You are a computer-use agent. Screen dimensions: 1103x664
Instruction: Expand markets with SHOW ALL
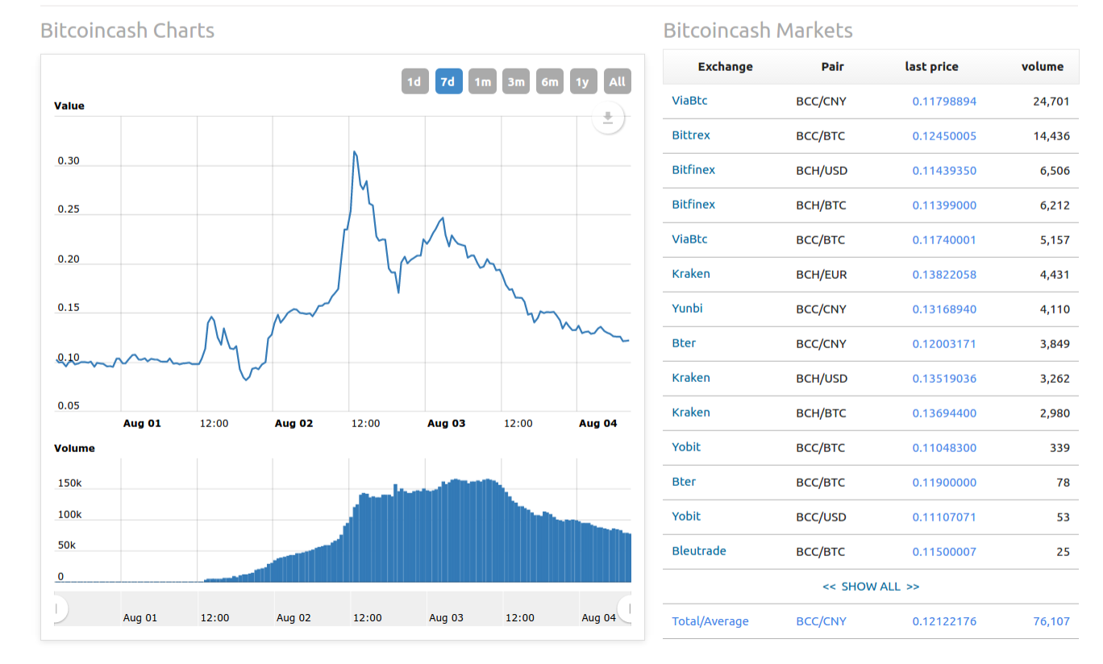(x=871, y=587)
